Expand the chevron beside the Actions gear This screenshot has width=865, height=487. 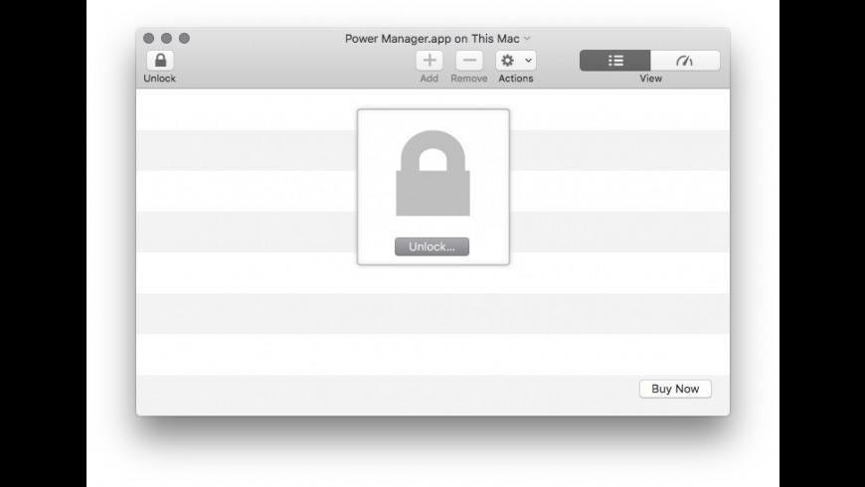[x=528, y=60]
